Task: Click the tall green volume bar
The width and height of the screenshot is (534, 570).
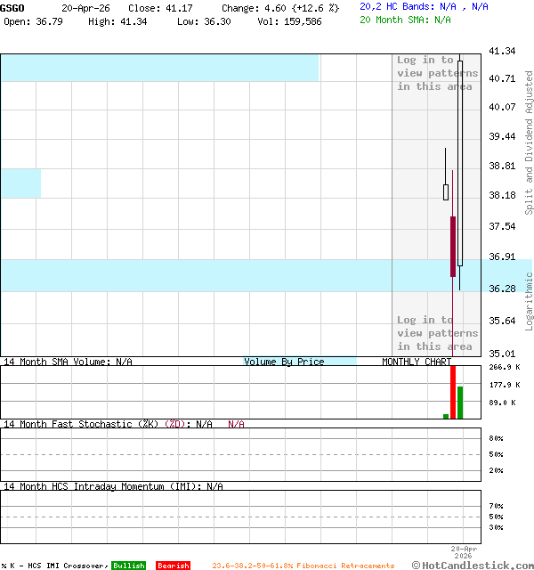Action: tap(460, 402)
